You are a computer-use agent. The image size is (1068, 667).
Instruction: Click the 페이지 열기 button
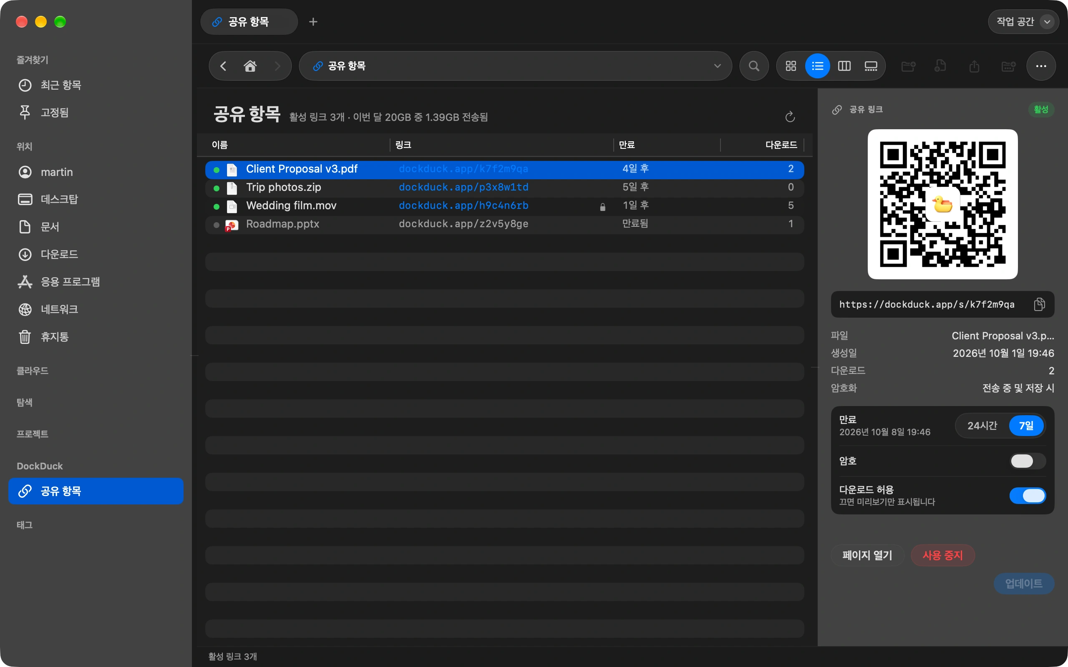pyautogui.click(x=867, y=555)
